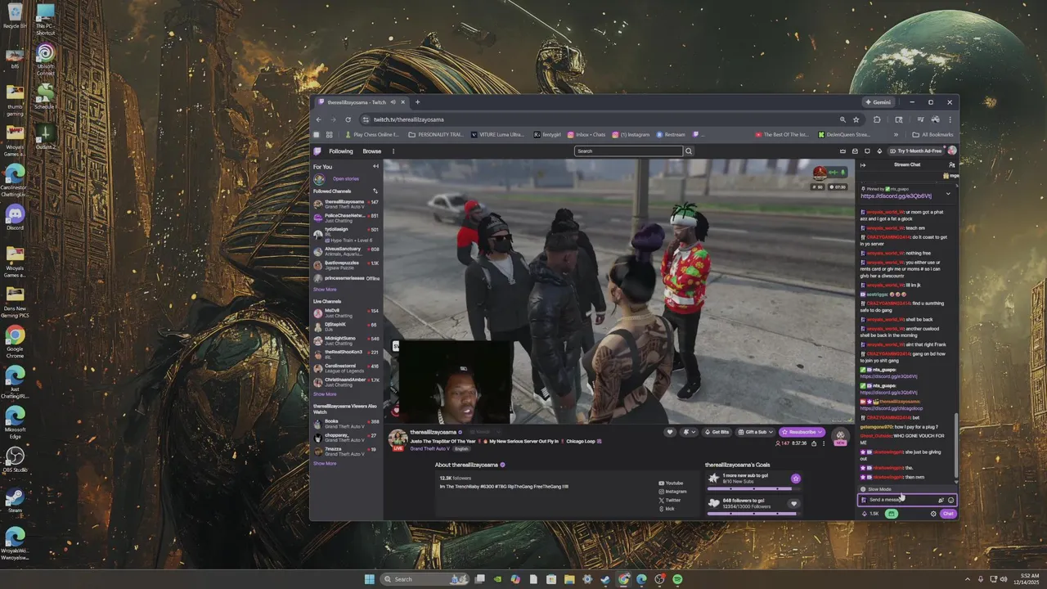The height and width of the screenshot is (589, 1047).
Task: Click the purple Chat send button
Action: [x=948, y=514]
